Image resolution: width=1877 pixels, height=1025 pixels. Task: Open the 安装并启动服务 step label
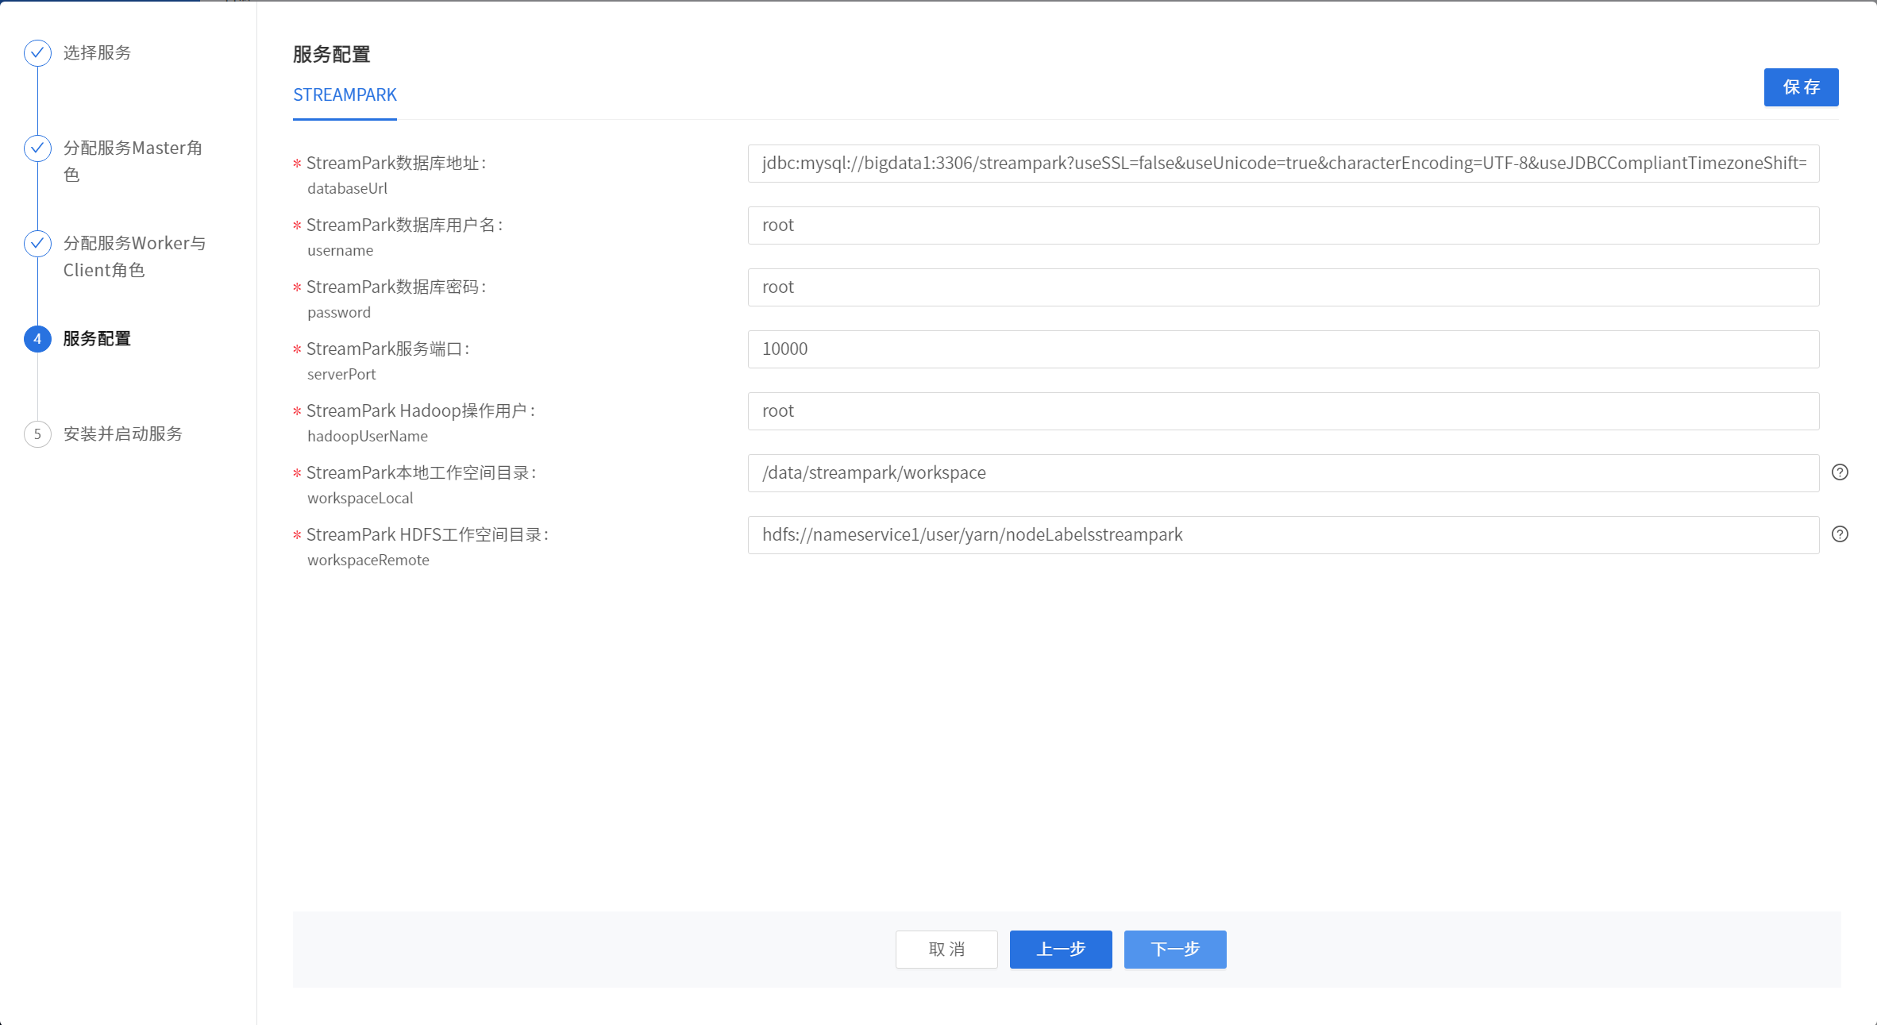[x=123, y=434]
